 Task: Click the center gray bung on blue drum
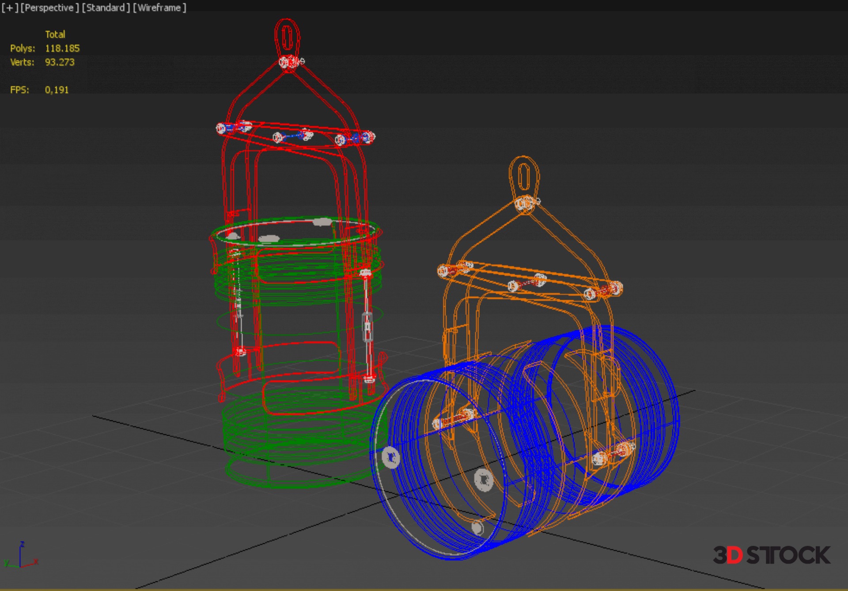click(x=483, y=480)
